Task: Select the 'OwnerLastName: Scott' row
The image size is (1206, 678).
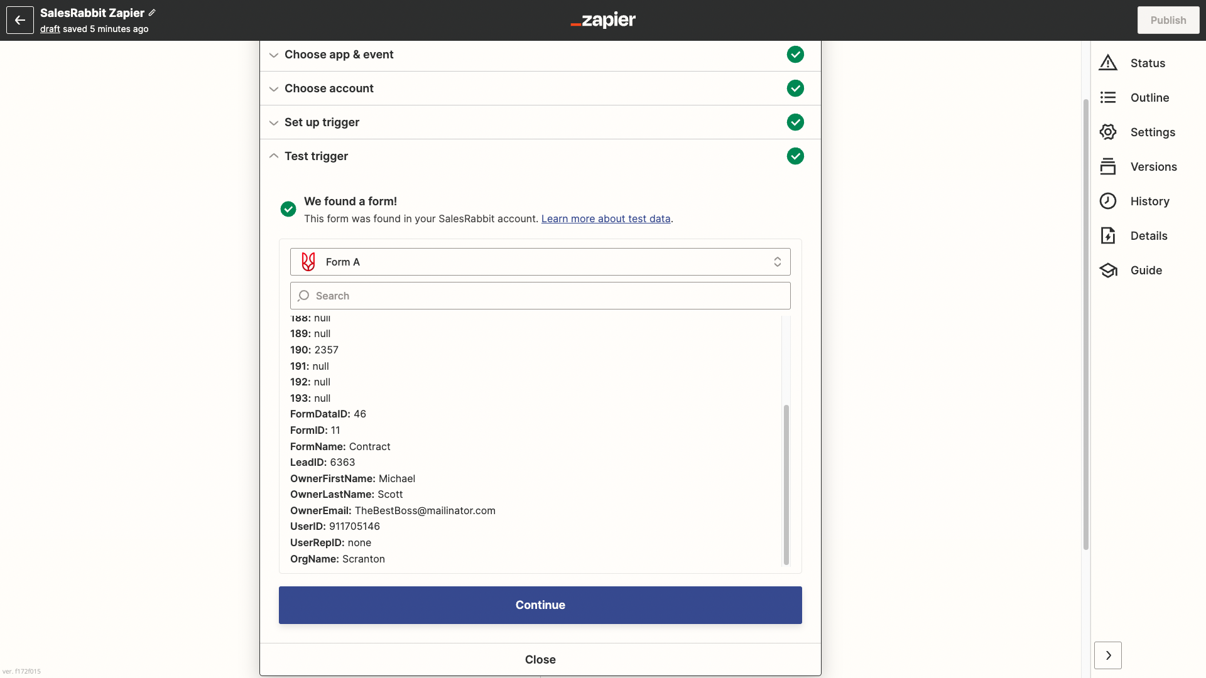Action: (x=346, y=494)
